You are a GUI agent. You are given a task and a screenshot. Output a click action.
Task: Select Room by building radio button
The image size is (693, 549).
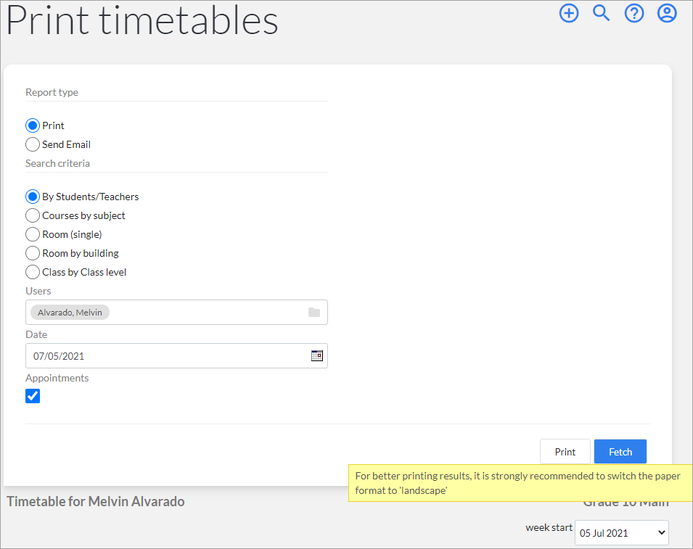click(33, 253)
